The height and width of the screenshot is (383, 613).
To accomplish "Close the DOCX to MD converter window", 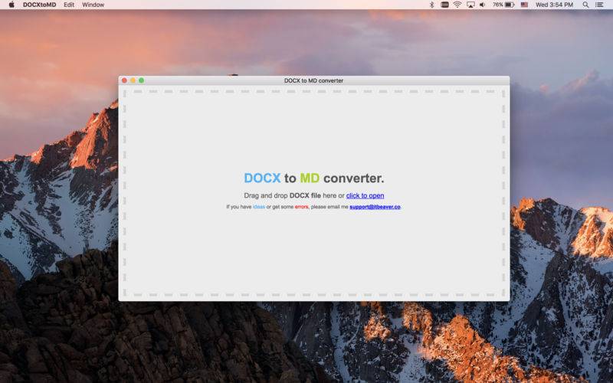I will 124,80.
